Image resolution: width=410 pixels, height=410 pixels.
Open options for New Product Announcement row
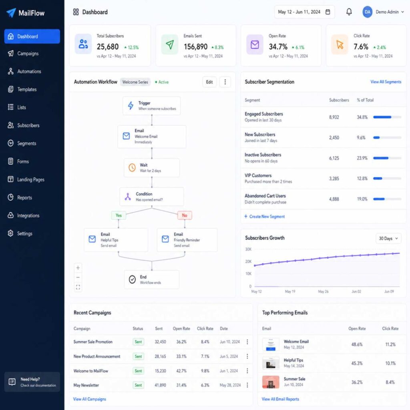click(x=247, y=356)
